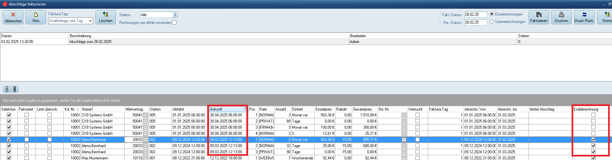The width and height of the screenshot is (612, 160).
Task: Open the Mietvertrag 50041 ellipsis in the first row
Action: click(145, 115)
